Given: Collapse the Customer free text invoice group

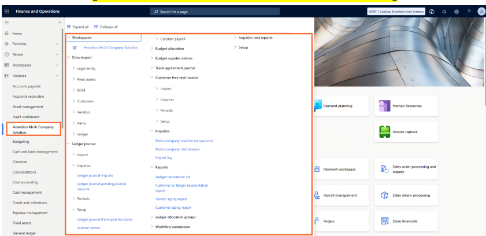Looking at the screenshot, I should click(152, 78).
